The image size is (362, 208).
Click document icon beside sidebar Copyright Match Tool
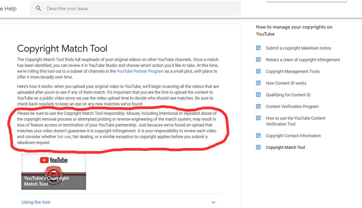tap(258, 147)
